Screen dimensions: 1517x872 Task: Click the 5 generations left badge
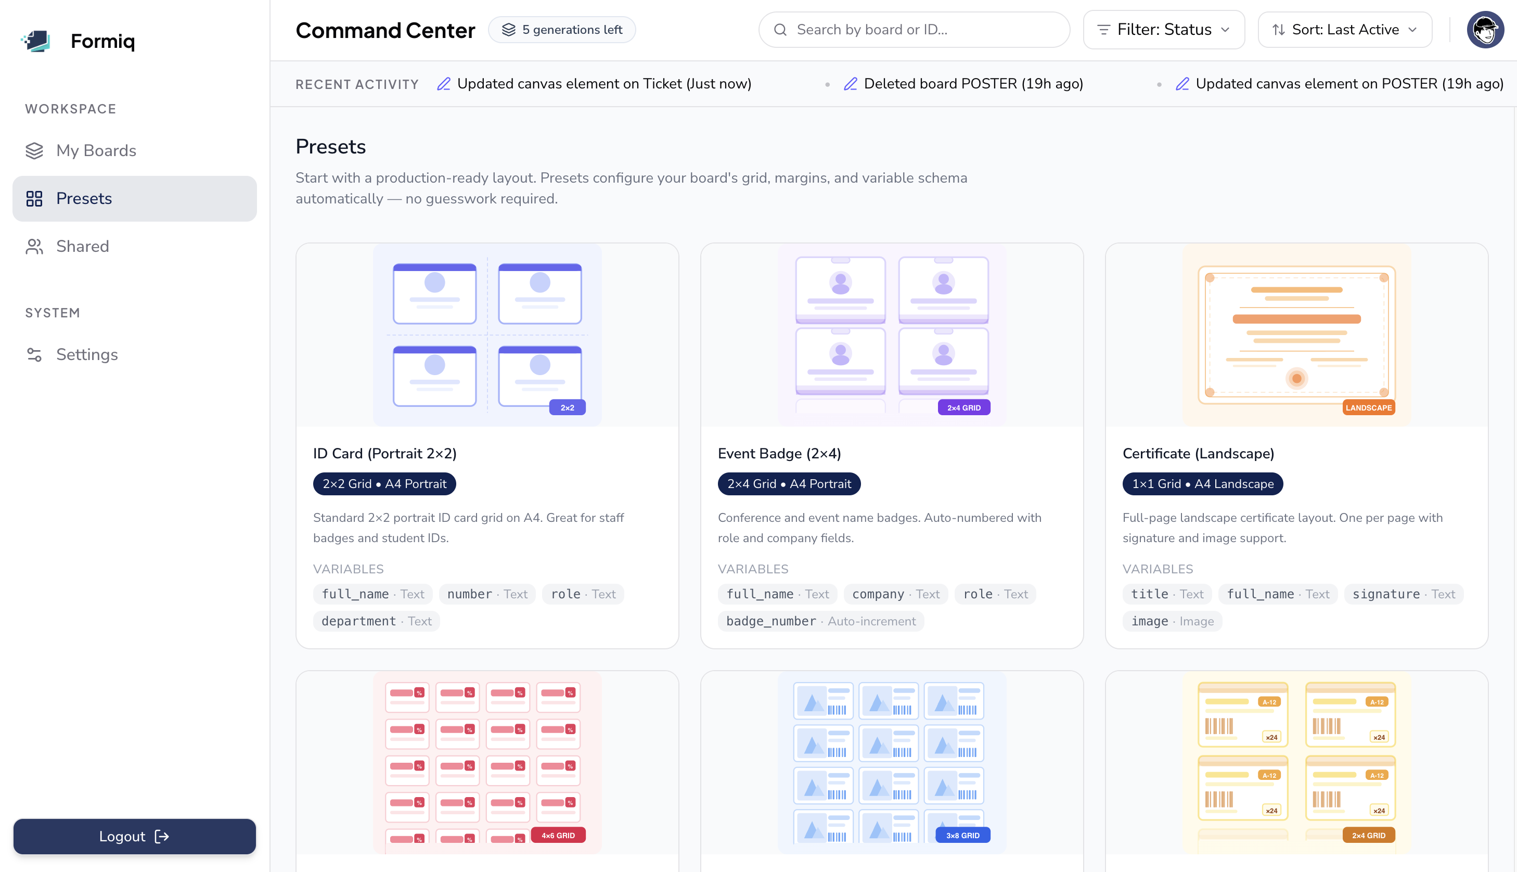pyautogui.click(x=561, y=29)
